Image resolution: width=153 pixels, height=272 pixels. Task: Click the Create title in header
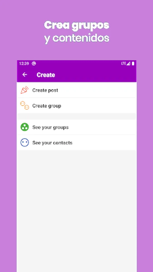tap(46, 75)
